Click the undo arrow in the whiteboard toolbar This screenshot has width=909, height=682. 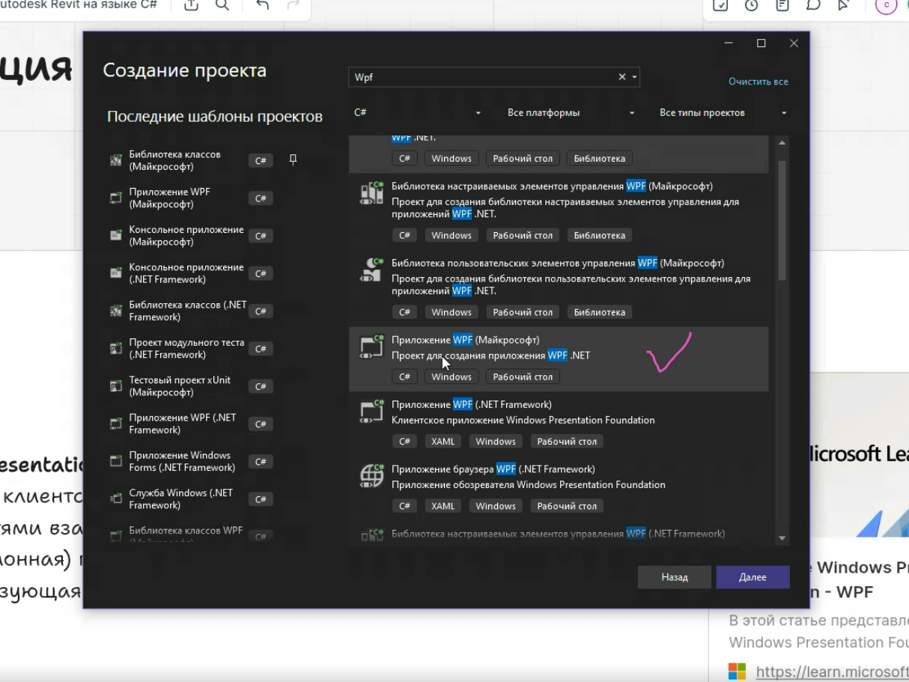coord(262,5)
